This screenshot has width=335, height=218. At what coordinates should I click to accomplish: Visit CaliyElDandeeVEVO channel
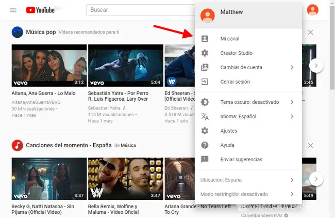point(261,215)
